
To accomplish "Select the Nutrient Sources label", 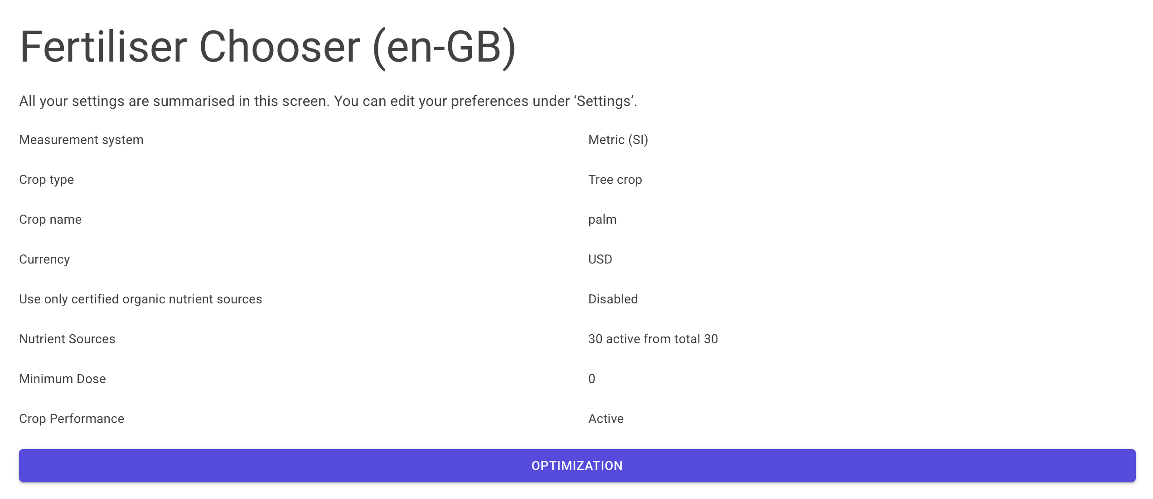I will tap(67, 339).
